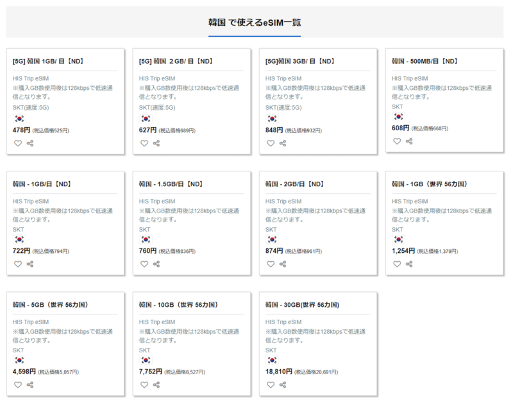
Task: Click the 韓国 で使えるeSIM一覧 heading
Action: point(255,22)
